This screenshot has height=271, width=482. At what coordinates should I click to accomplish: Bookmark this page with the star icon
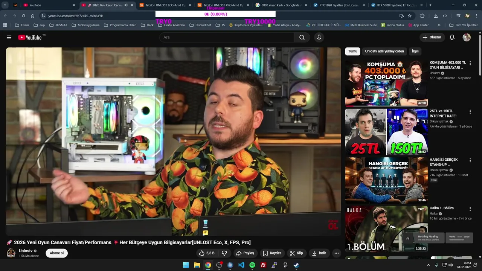[x=410, y=16]
